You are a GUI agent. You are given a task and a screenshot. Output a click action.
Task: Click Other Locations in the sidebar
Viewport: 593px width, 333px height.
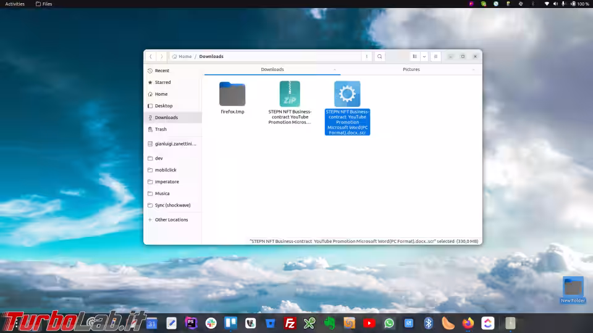[173, 220]
